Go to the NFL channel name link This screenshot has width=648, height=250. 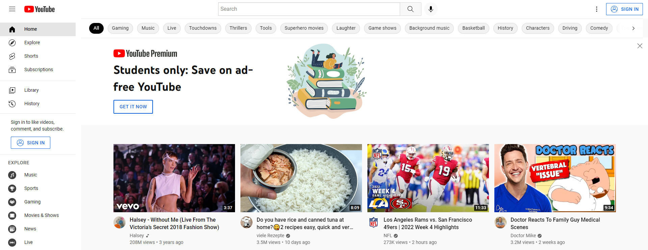[x=388, y=235]
